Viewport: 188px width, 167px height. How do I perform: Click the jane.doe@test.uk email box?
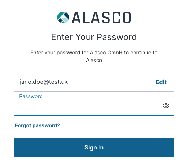click(x=94, y=82)
